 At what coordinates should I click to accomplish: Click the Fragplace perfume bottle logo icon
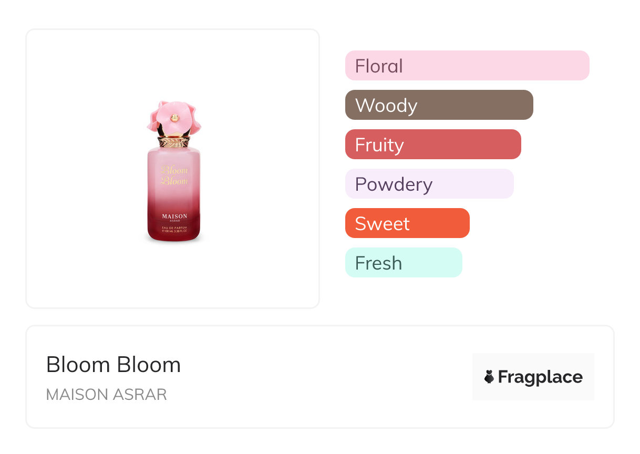click(x=489, y=377)
